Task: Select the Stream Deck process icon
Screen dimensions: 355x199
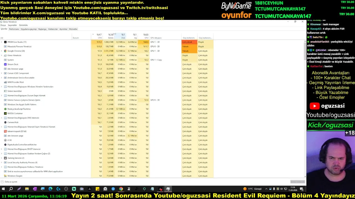Action: tap(5, 64)
